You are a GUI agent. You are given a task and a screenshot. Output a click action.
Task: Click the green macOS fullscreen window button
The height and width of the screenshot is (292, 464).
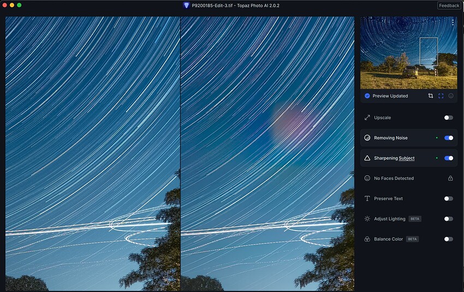click(x=19, y=5)
